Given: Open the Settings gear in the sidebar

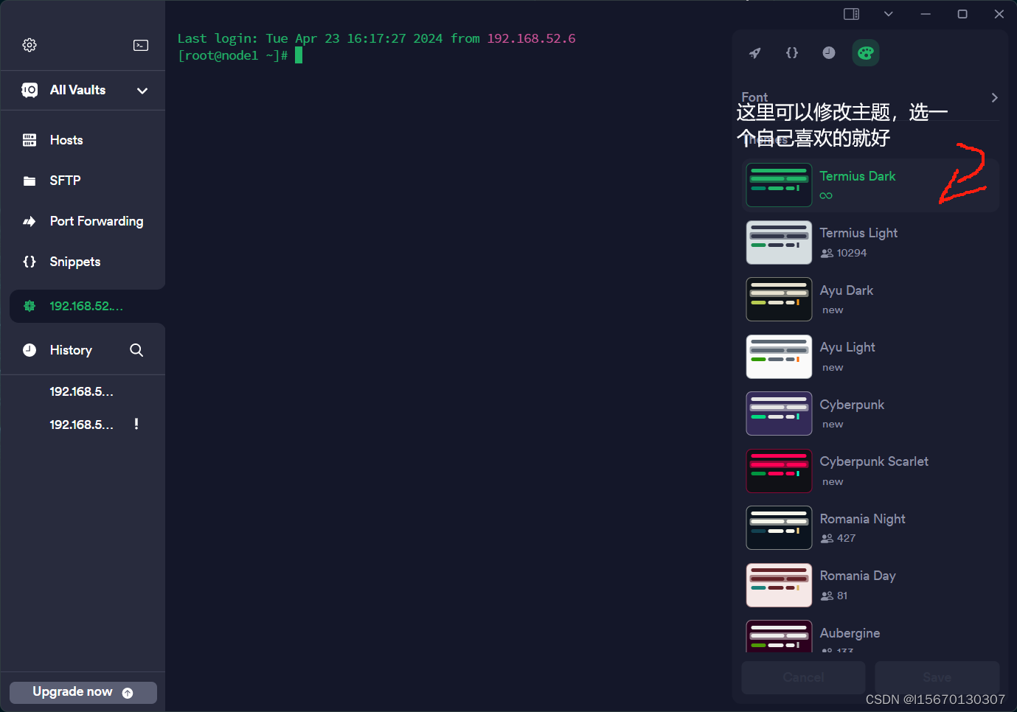Looking at the screenshot, I should tap(29, 45).
